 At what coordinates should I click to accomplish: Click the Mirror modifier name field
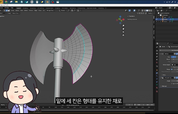point(169,54)
